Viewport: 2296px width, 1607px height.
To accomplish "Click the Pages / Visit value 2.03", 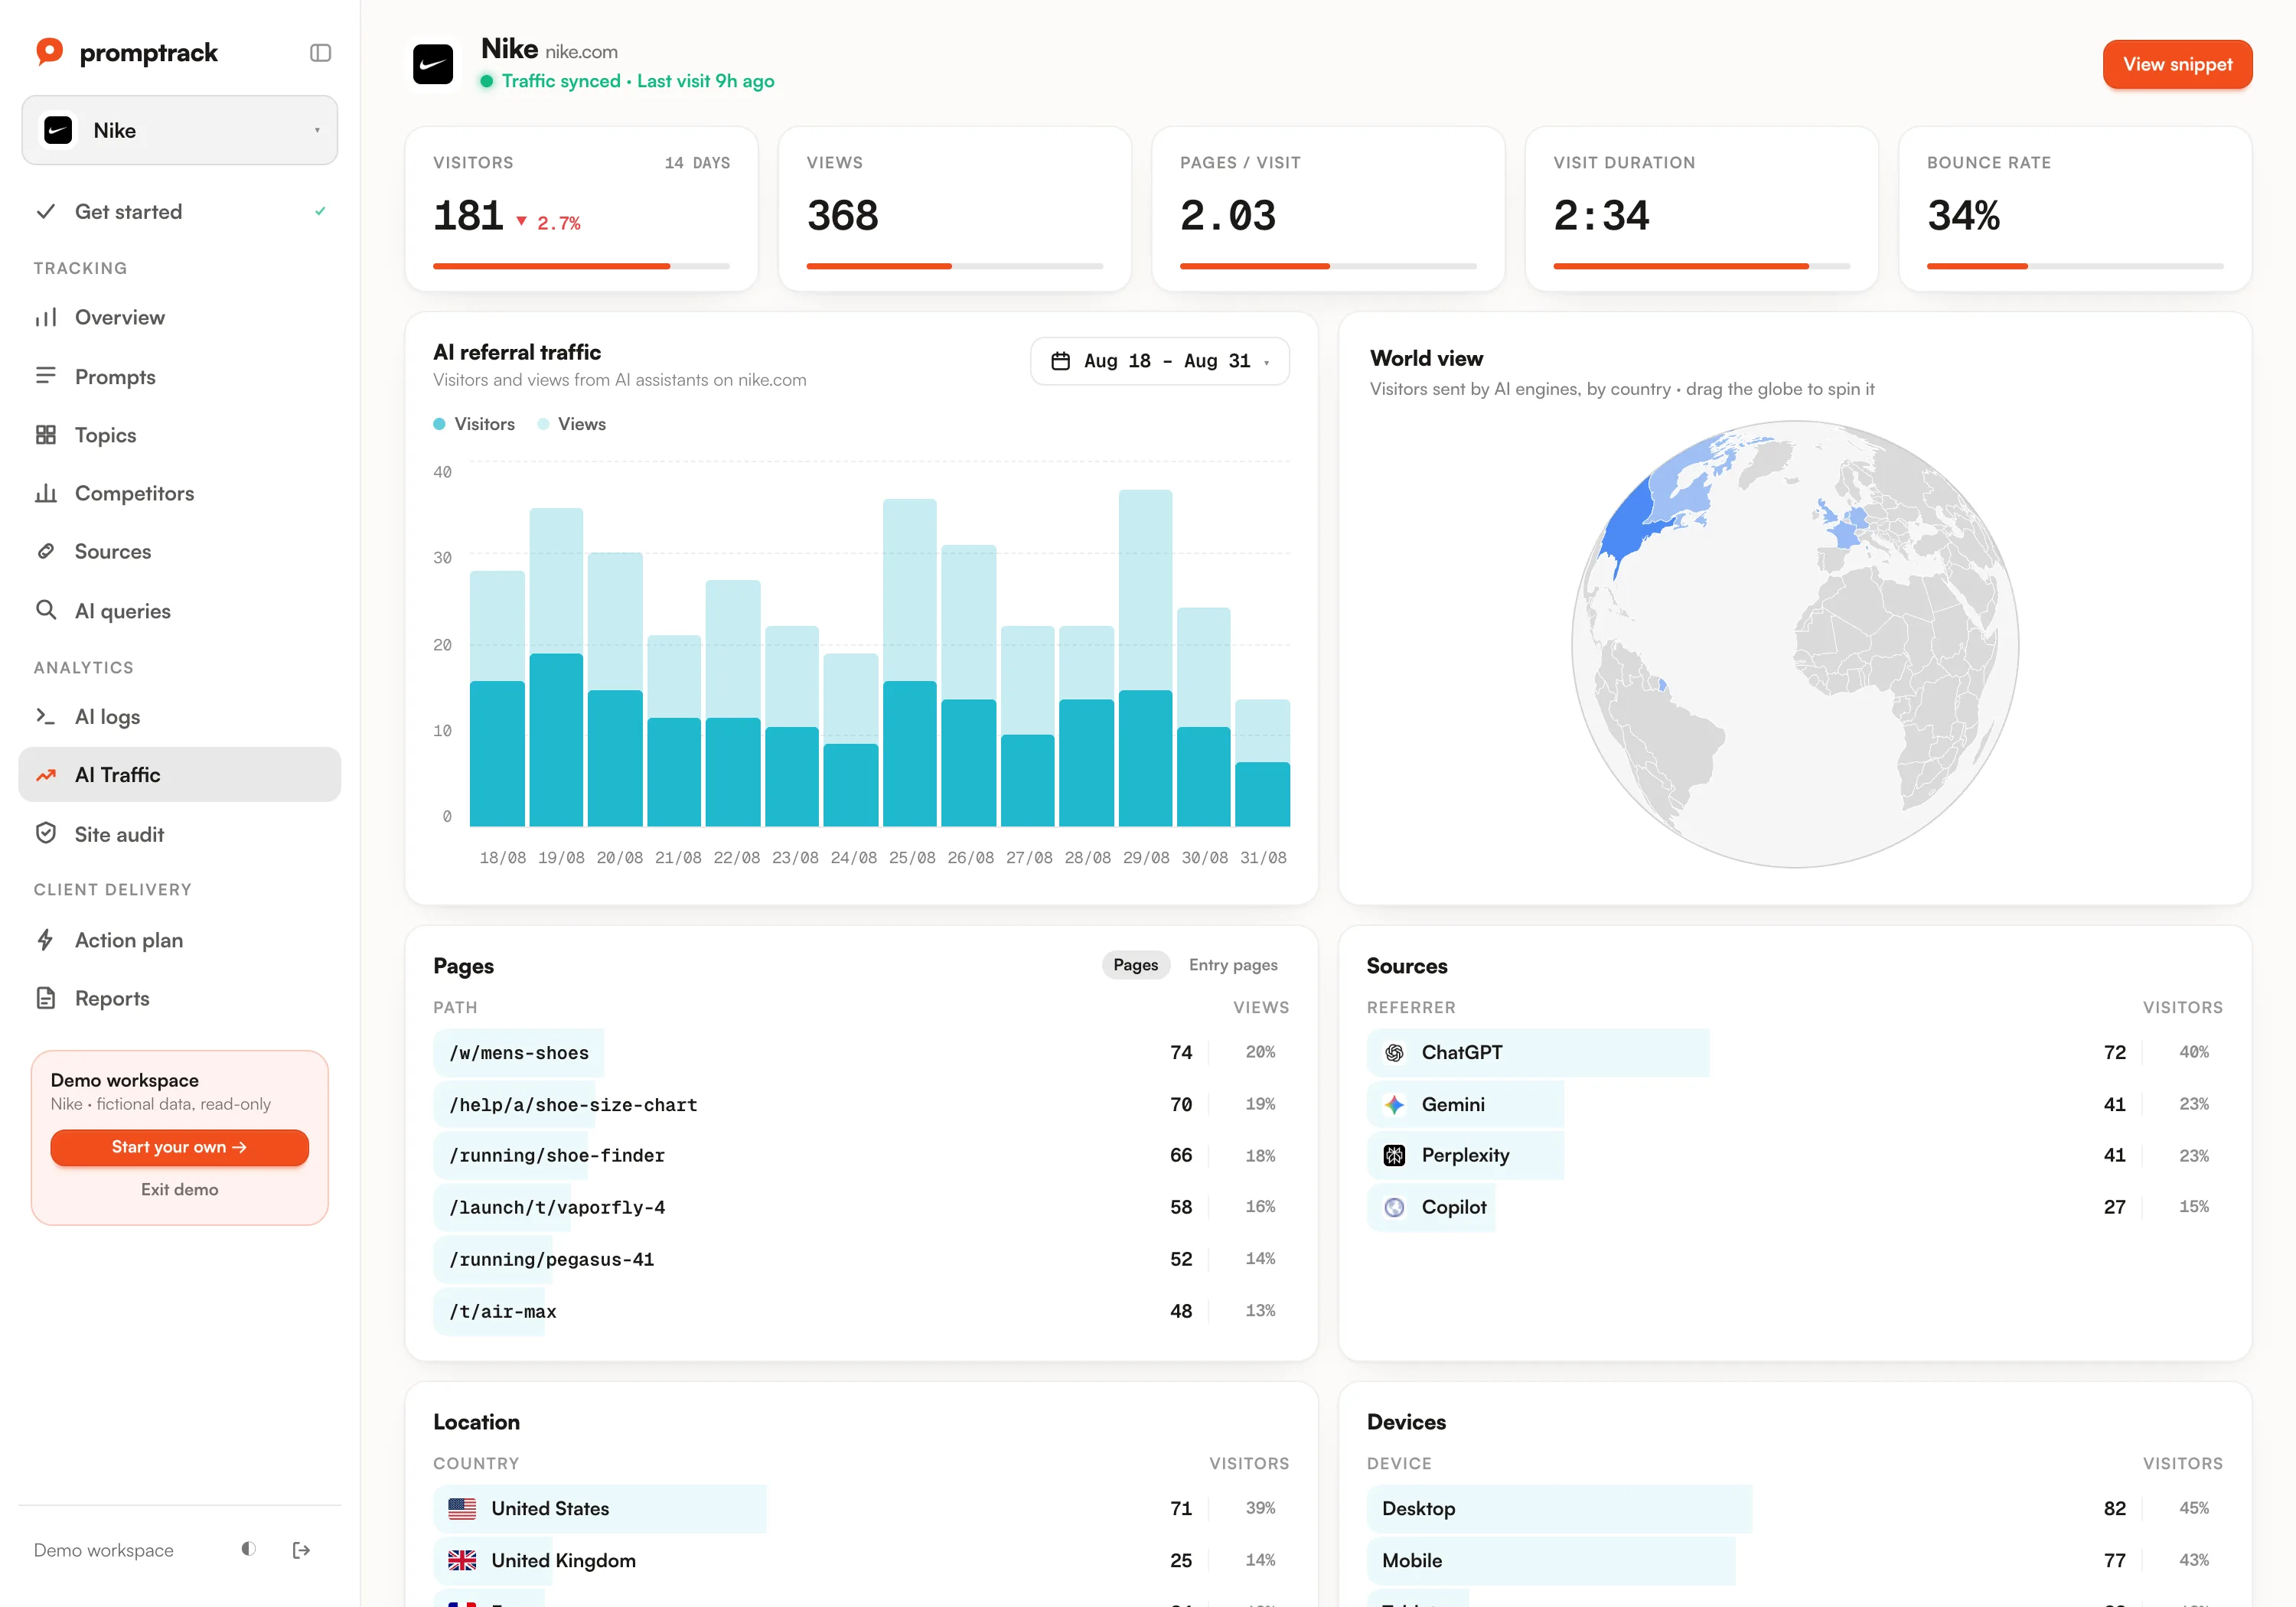I will pyautogui.click(x=1228, y=216).
